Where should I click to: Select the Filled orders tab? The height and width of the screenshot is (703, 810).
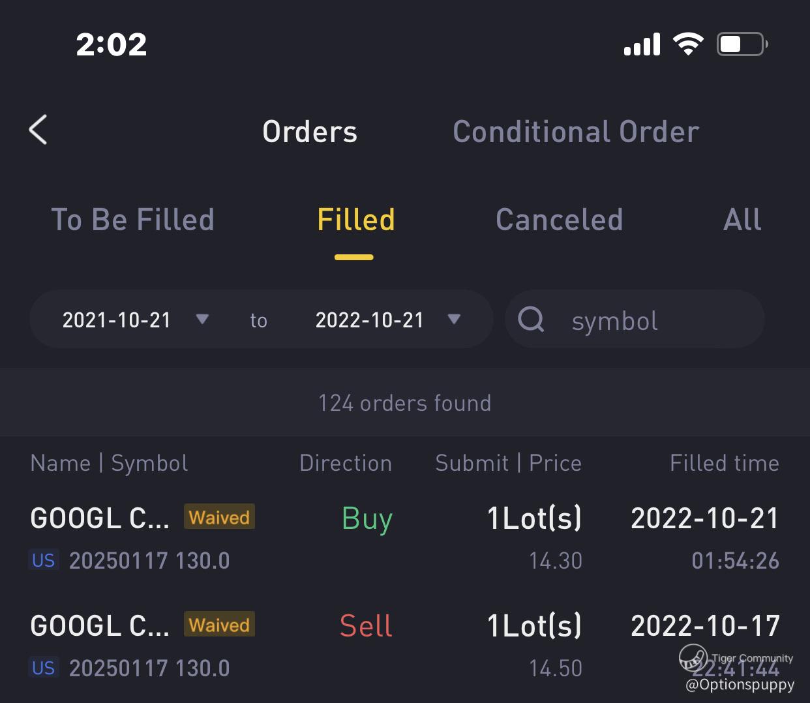[355, 220]
